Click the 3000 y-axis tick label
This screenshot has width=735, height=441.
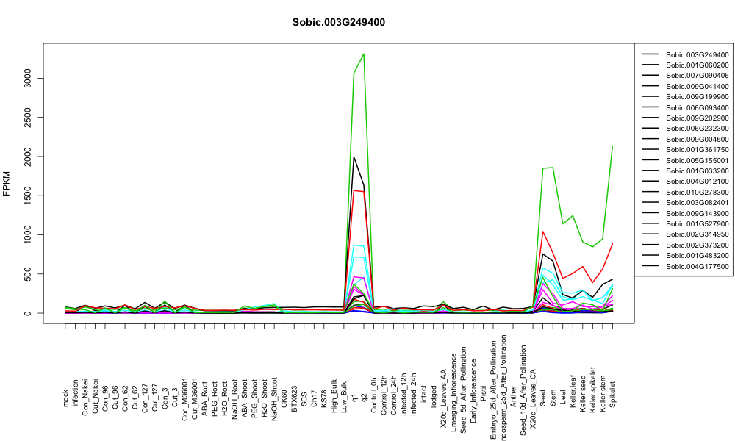pyautogui.click(x=27, y=78)
